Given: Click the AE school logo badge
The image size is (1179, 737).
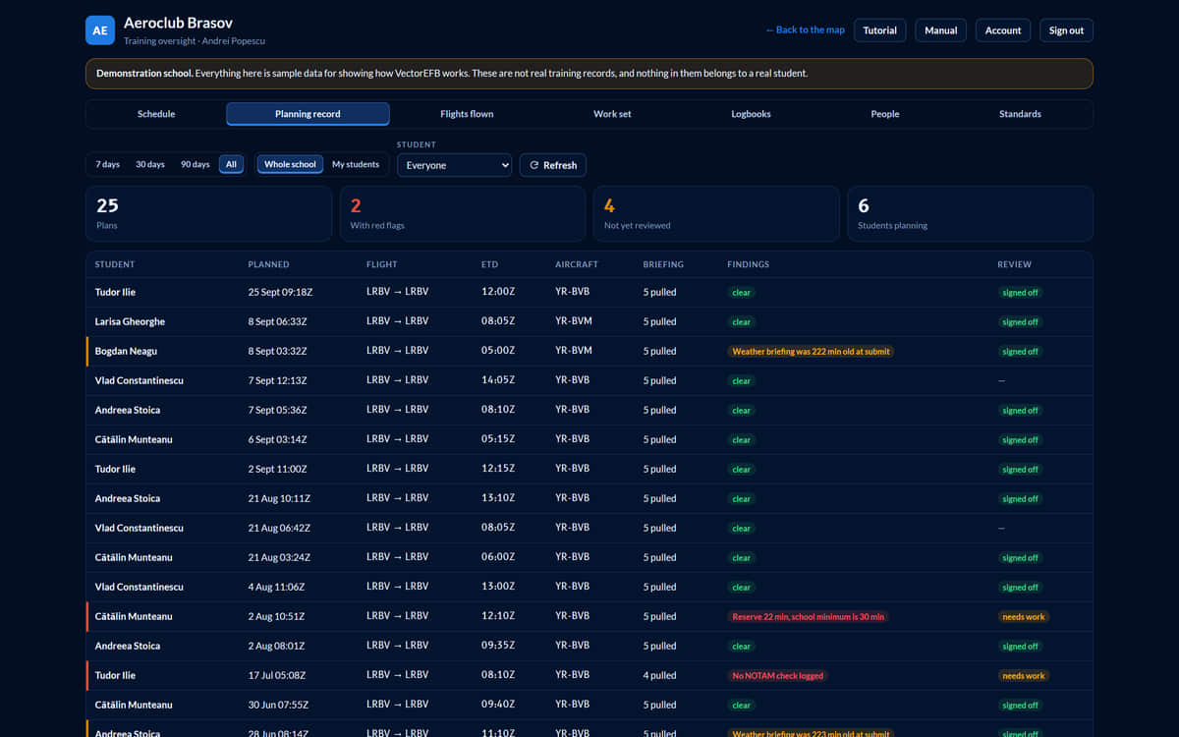Looking at the screenshot, I should pos(100,30).
